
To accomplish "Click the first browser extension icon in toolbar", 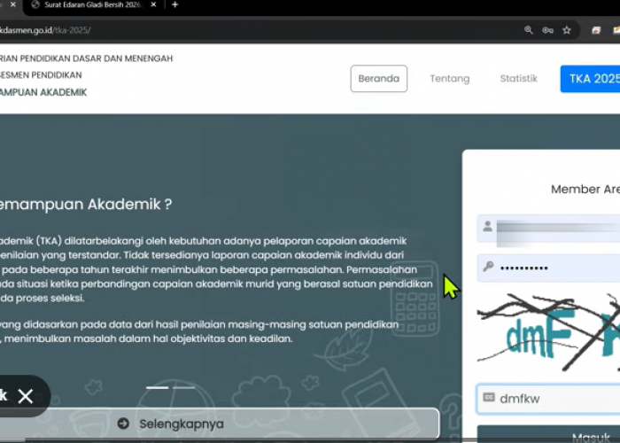I will coord(596,30).
